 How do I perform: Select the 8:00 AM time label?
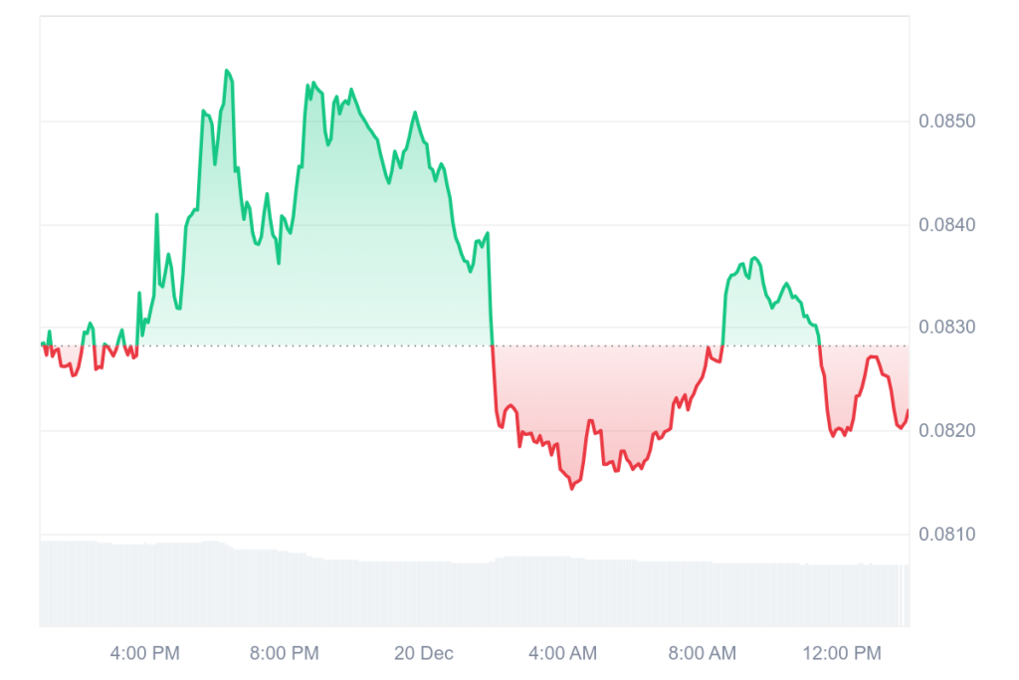click(703, 654)
